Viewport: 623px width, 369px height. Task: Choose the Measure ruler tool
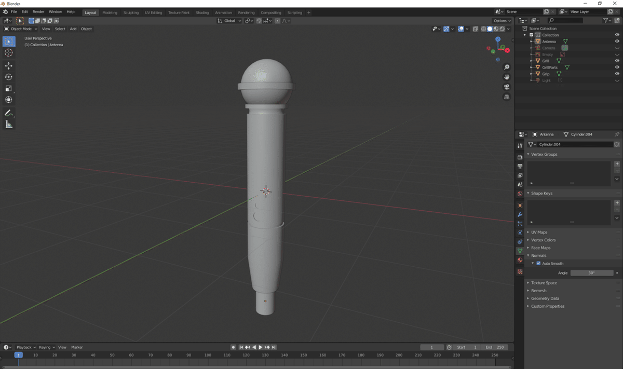click(x=9, y=125)
